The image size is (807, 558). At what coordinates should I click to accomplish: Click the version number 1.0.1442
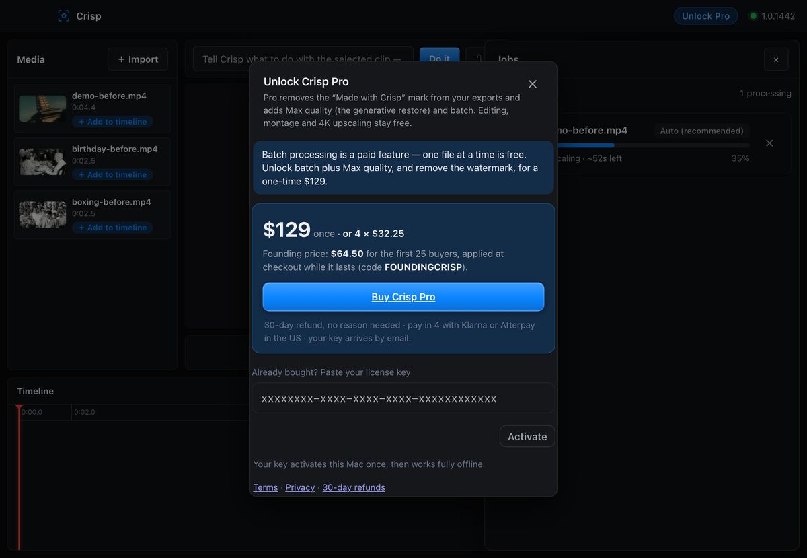coord(778,15)
